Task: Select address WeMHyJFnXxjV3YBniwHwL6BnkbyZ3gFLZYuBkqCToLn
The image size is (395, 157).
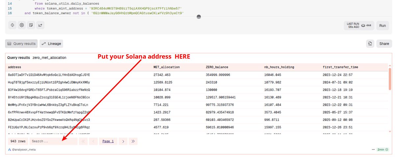Action: (x=48, y=105)
